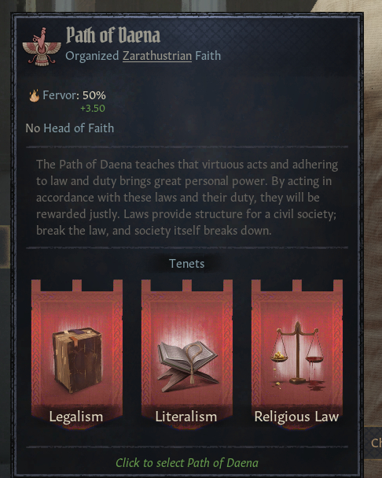This screenshot has height=478, width=382.
Task: Click the word Organized in subtitle
Action: tap(92, 56)
